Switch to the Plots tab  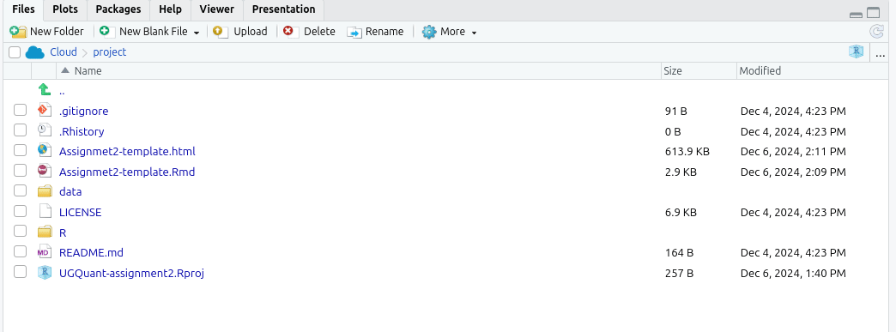(65, 9)
